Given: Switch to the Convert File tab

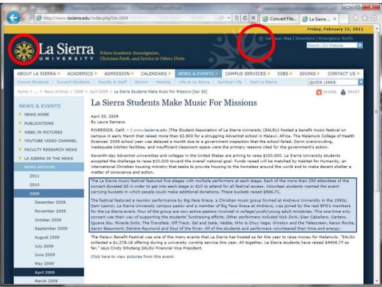Looking at the screenshot, I should click(280, 19).
